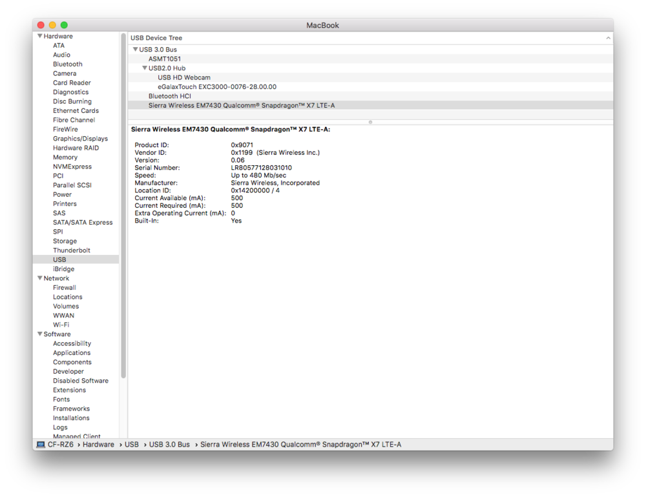The width and height of the screenshot is (646, 497).
Task: Click USB 3.0 Bus in the path bar
Action: click(x=169, y=445)
